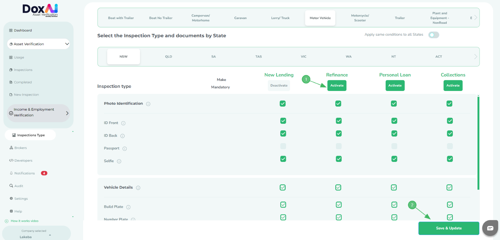Expand Income & Employment Verification section
The height and width of the screenshot is (240, 500).
point(67,113)
